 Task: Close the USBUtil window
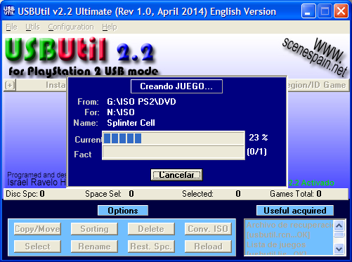point(341,11)
